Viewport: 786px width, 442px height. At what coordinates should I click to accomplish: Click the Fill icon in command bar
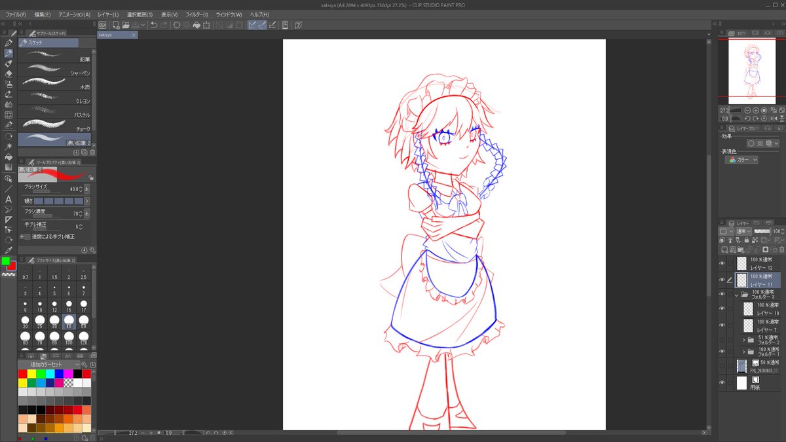pyautogui.click(x=196, y=25)
